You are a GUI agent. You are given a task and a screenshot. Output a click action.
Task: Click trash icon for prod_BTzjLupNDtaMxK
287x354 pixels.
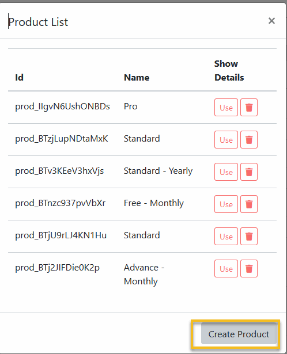pyautogui.click(x=249, y=139)
